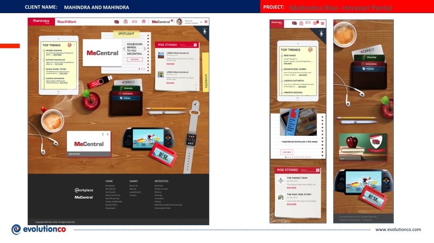Click the briefcase icon in desktop header
The image size is (434, 243).
(x=125, y=22)
